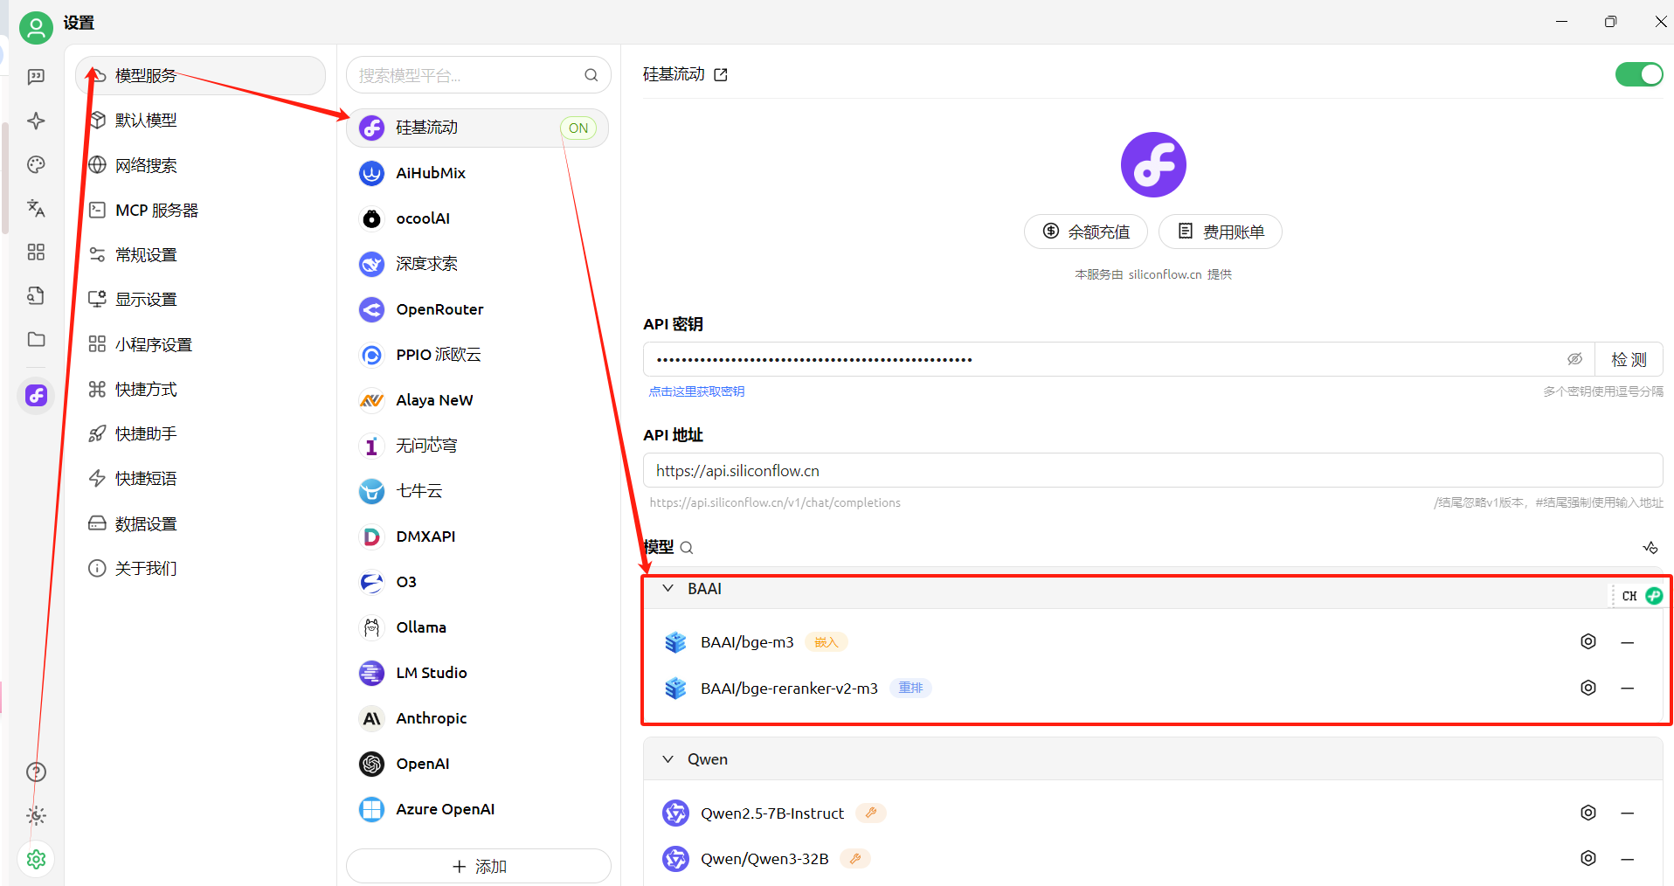1674x886 pixels.
Task: Select the AiHubMix provider
Action: (478, 173)
